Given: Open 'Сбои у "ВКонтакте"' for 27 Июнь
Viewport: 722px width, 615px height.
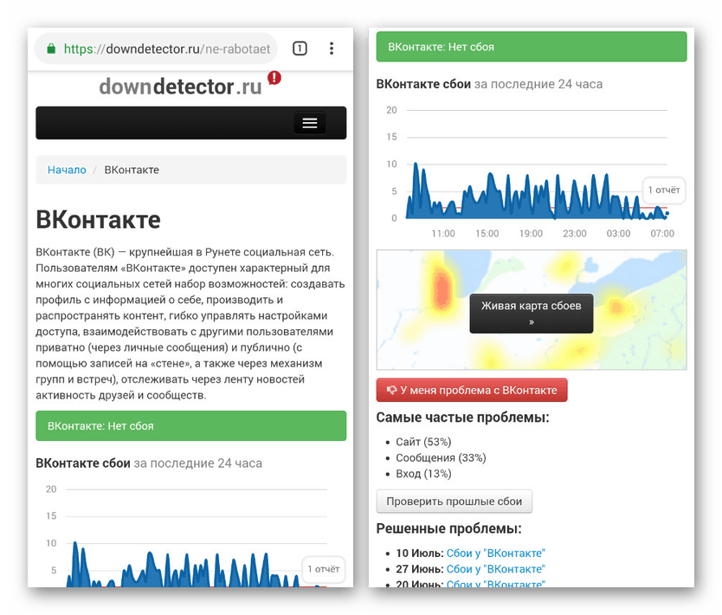Looking at the screenshot, I should pos(495,568).
